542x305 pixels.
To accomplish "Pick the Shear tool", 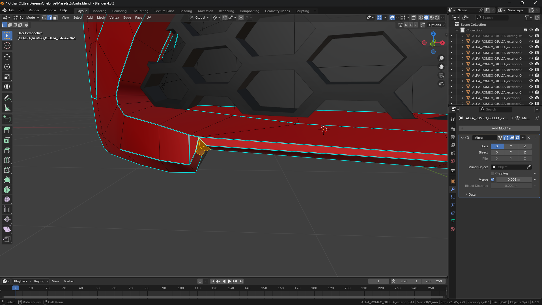I will 7,229.
